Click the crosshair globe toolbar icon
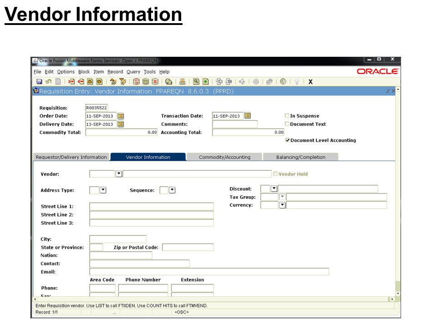 pyautogui.click(x=256, y=81)
